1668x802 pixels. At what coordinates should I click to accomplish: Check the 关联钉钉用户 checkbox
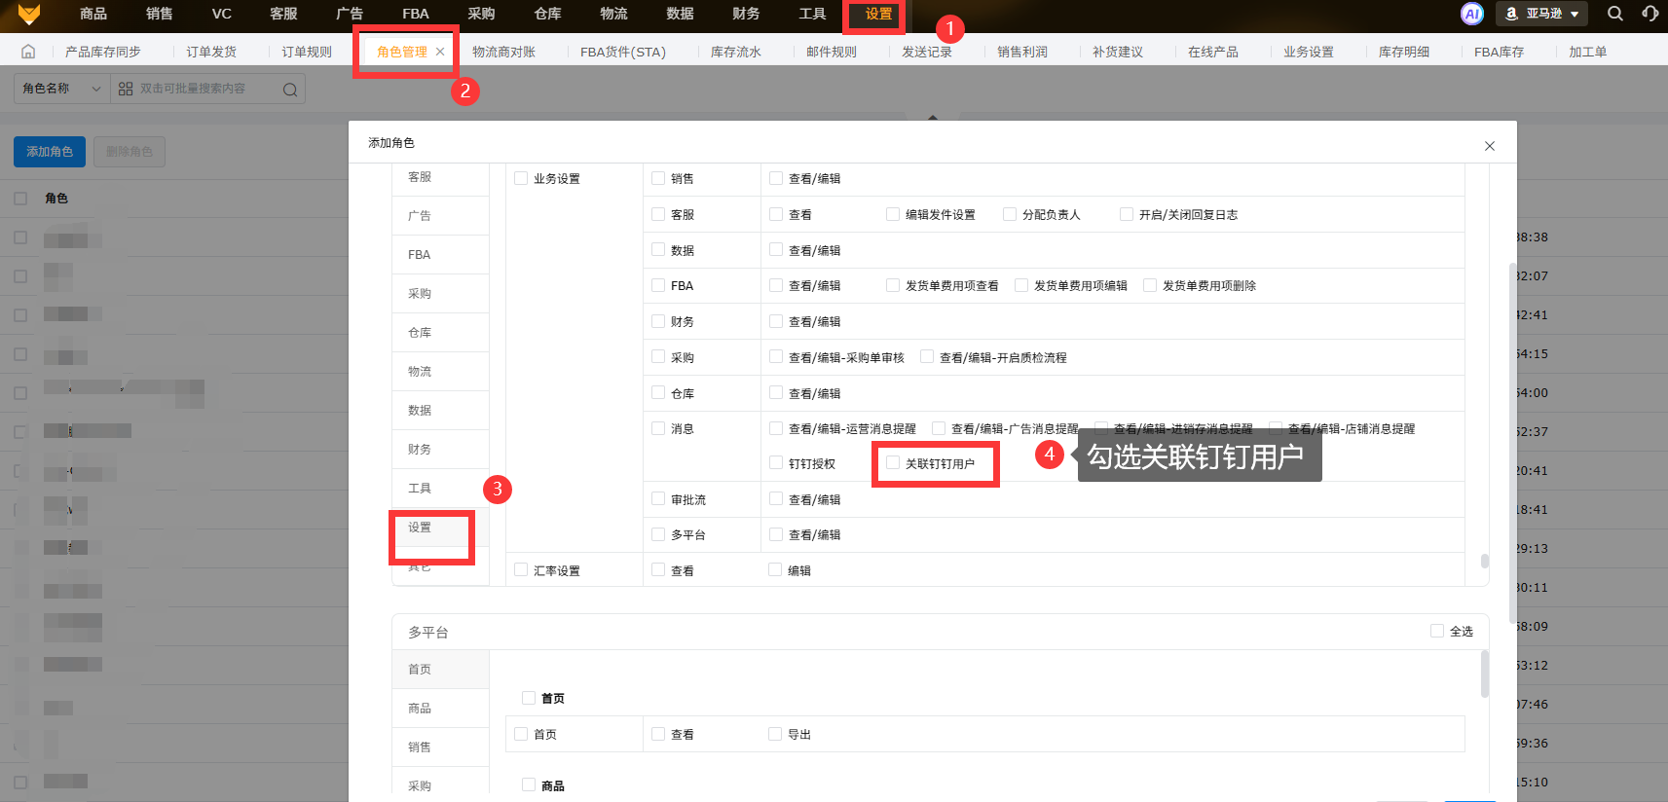893,462
